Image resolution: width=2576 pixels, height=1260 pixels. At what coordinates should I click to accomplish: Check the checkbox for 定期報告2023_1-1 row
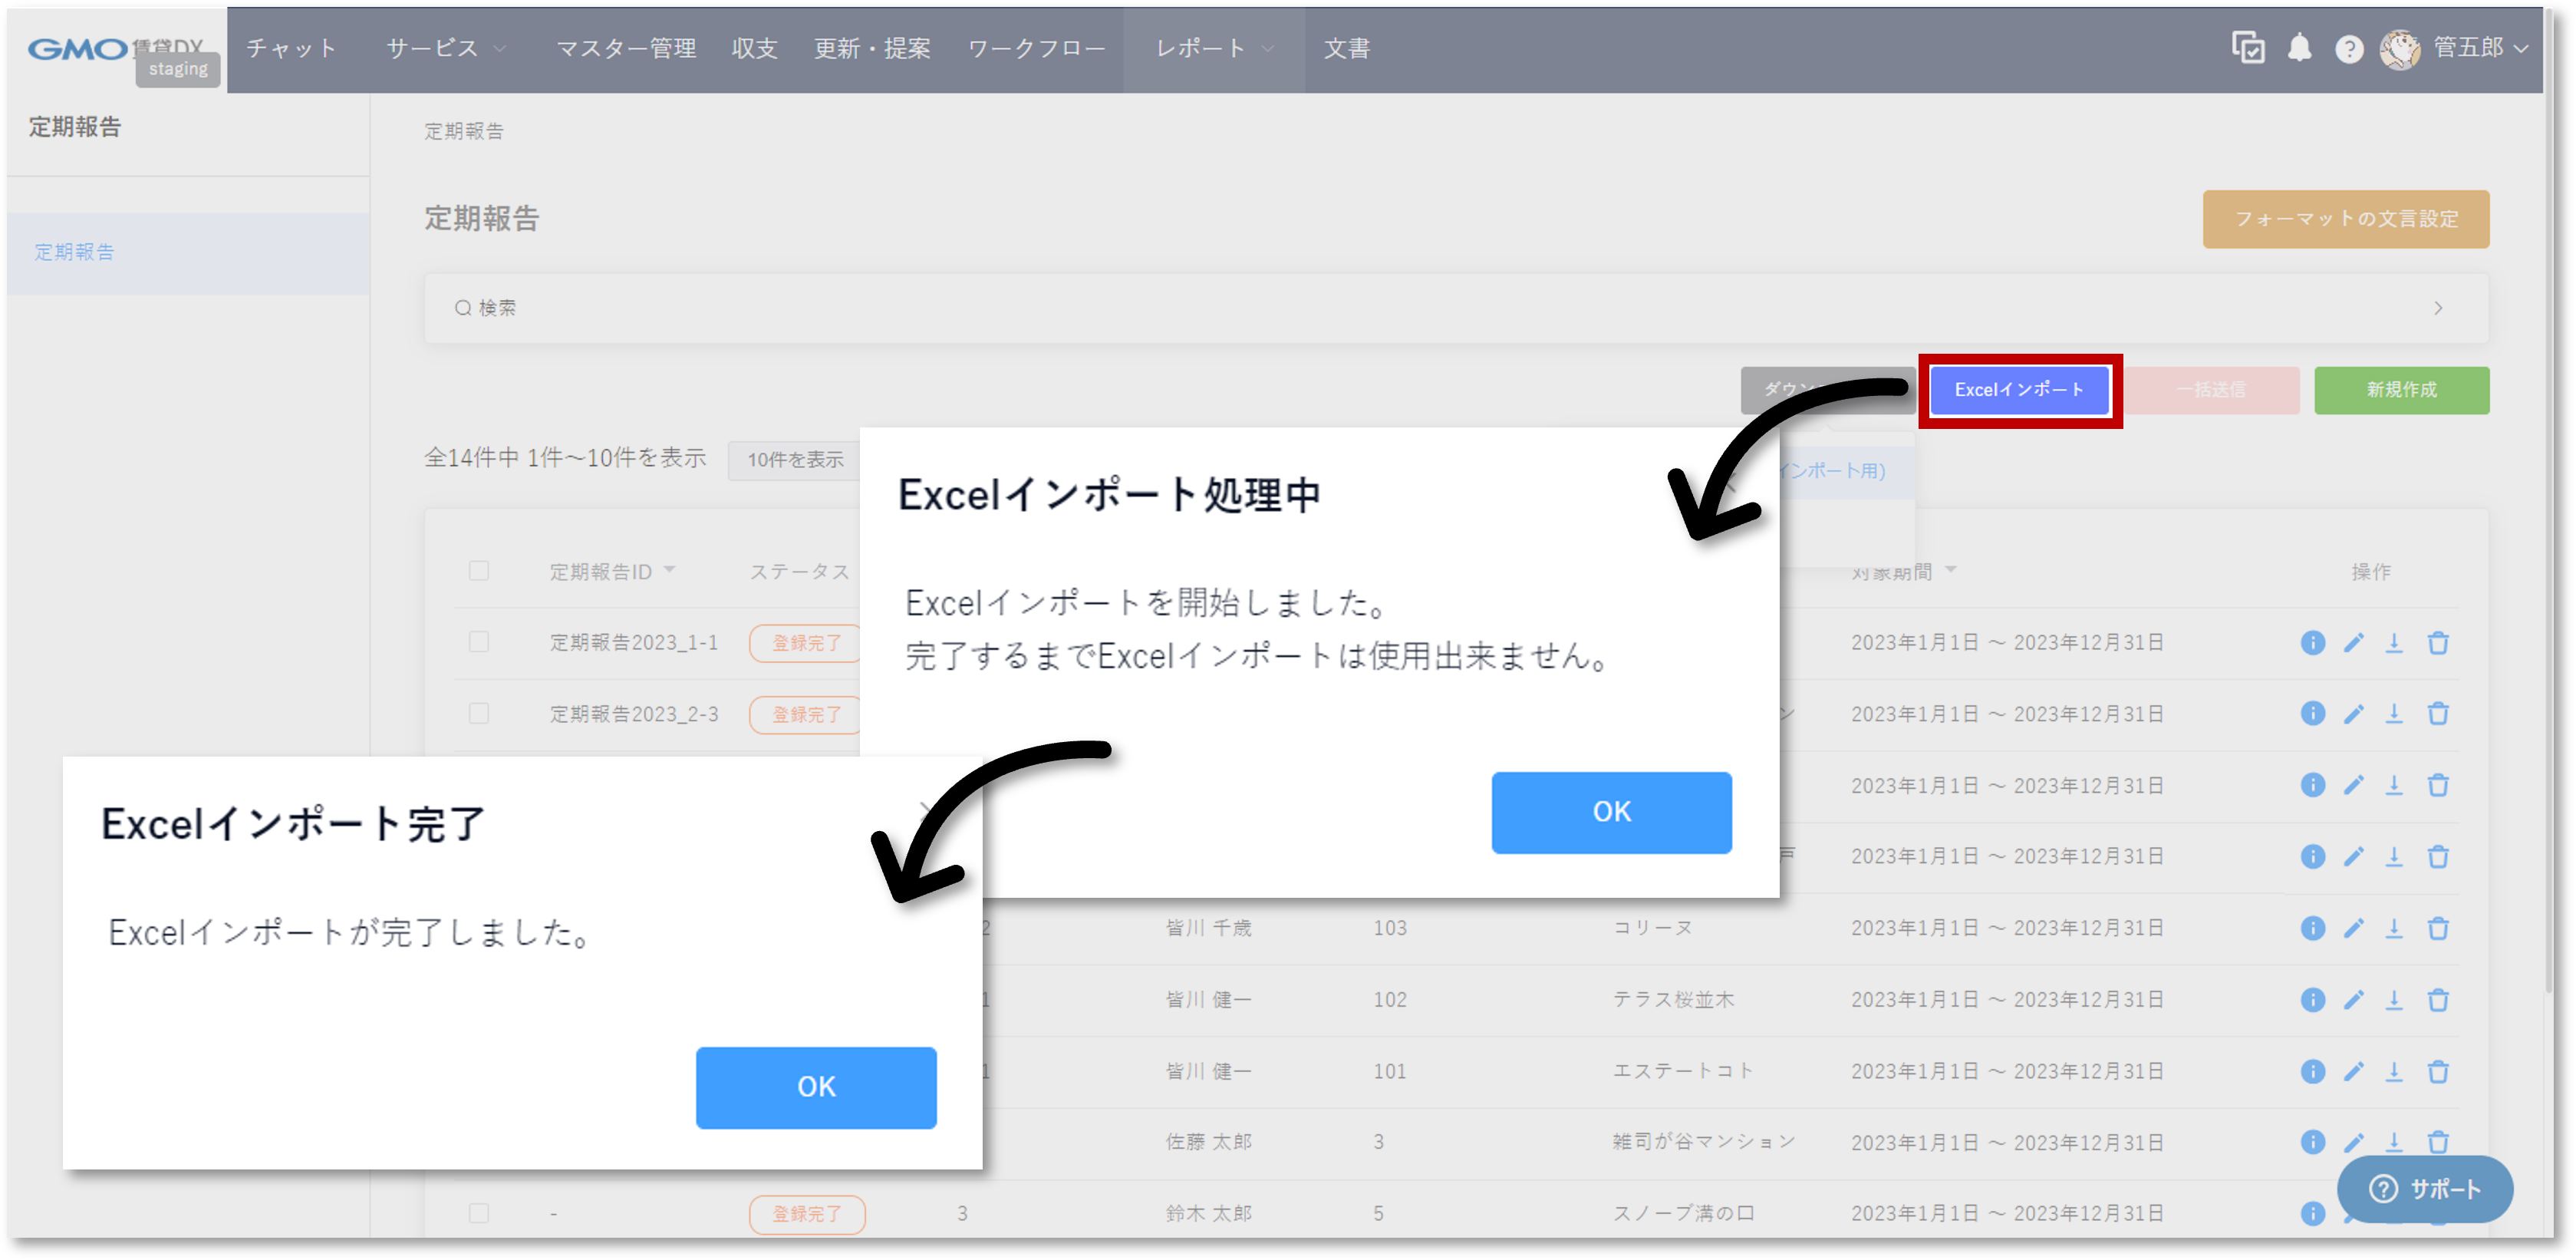pos(479,643)
